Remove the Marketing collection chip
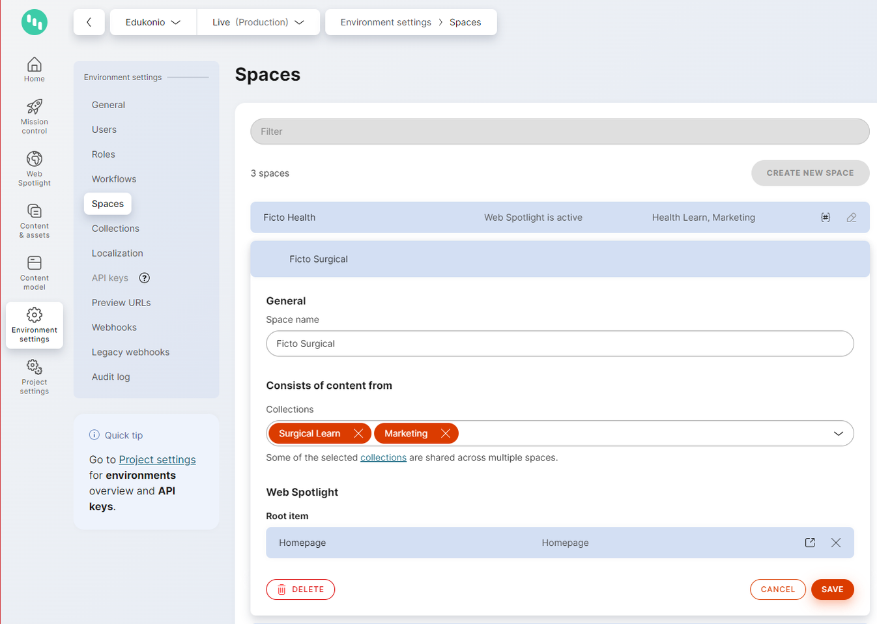Screen dimensions: 877x624 (446, 433)
